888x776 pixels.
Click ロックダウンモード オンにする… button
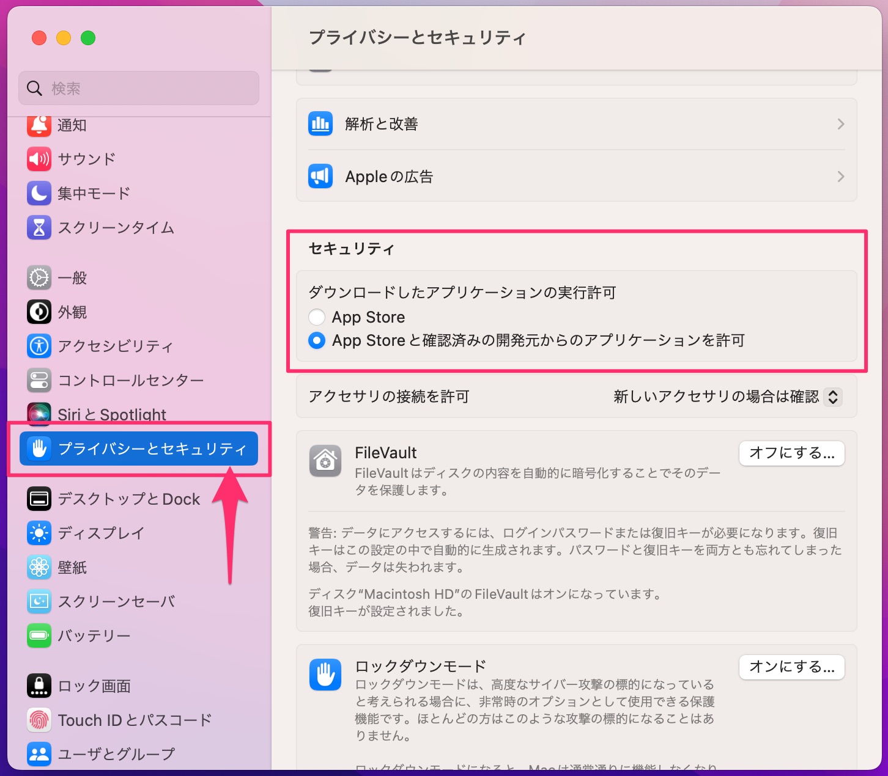tap(792, 667)
